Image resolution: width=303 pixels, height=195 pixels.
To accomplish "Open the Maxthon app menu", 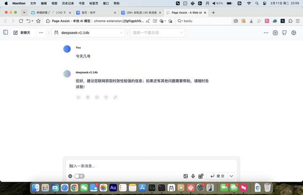I will click(19, 3).
